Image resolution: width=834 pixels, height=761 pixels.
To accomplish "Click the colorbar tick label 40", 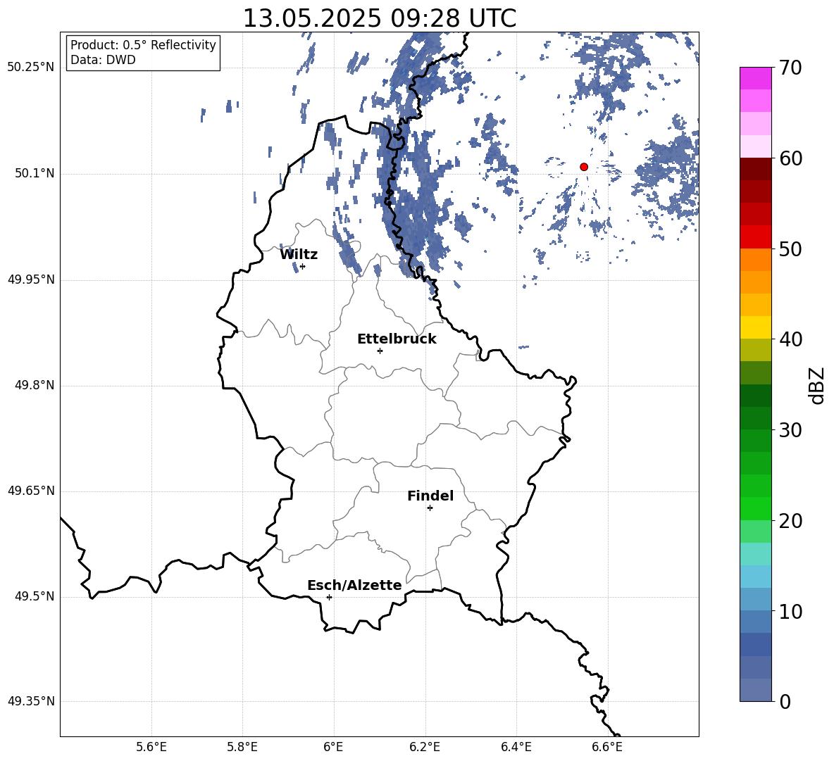I will [790, 339].
